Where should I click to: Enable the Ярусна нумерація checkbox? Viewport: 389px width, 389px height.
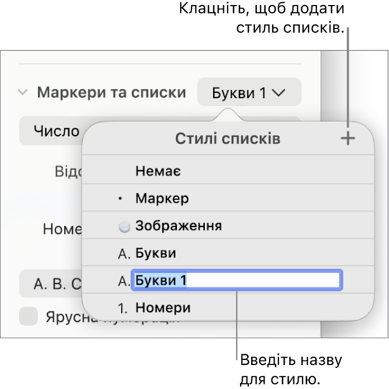[x=28, y=316]
